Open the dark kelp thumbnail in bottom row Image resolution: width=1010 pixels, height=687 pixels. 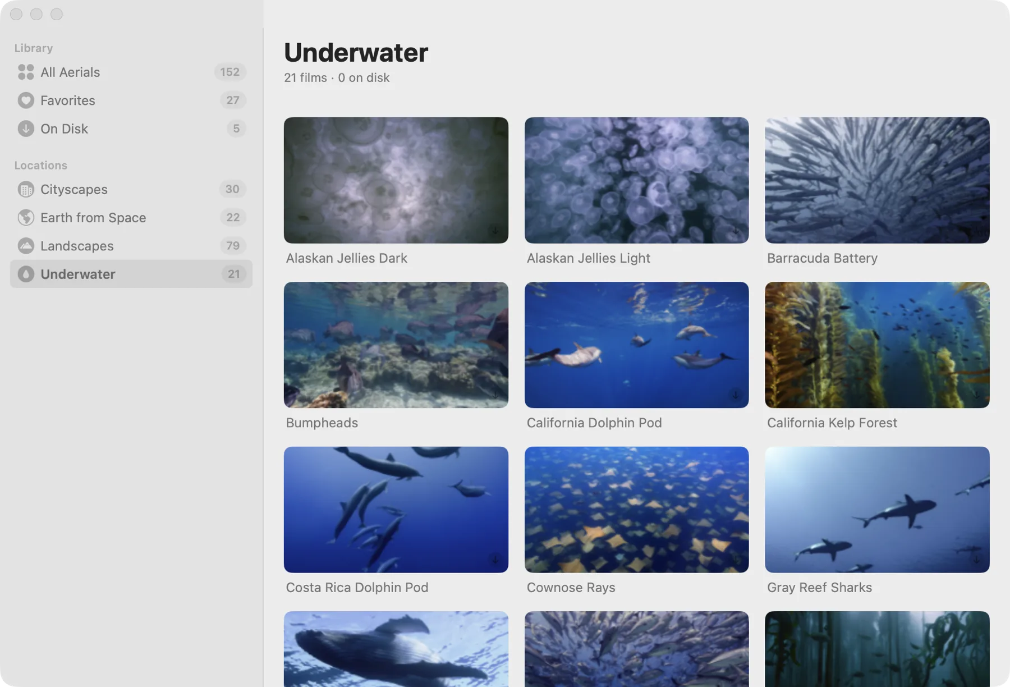[x=877, y=649]
